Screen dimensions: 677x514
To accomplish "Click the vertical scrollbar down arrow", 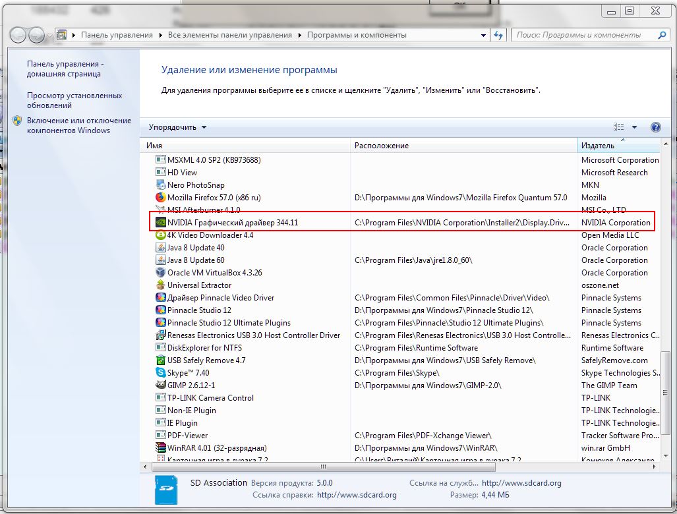I will click(665, 456).
